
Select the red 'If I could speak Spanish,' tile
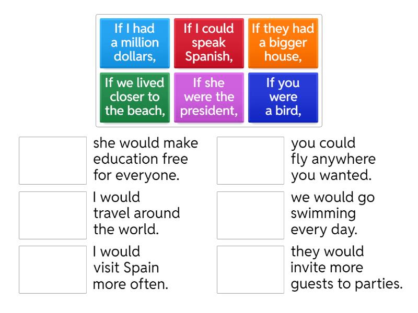pyautogui.click(x=208, y=43)
